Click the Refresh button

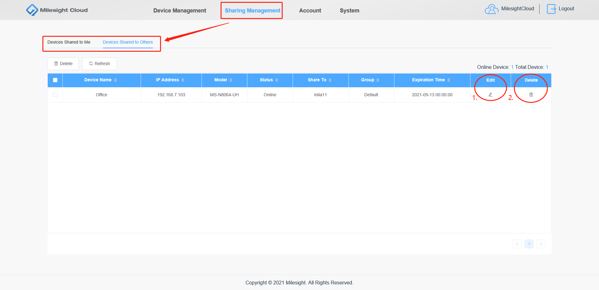[x=99, y=64]
